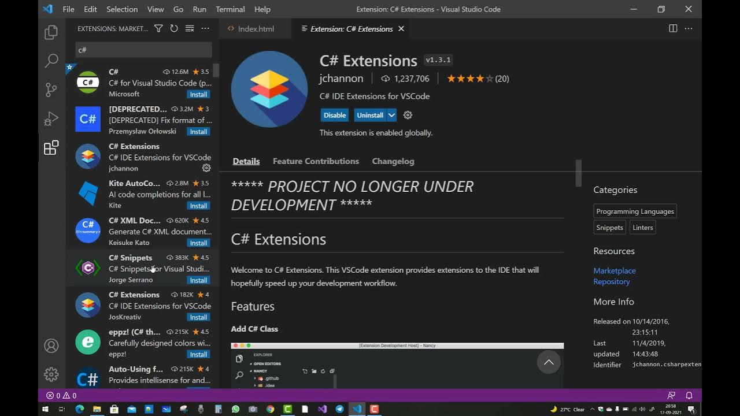Open extension settings gear beside Uninstall
740x416 pixels.
point(408,115)
